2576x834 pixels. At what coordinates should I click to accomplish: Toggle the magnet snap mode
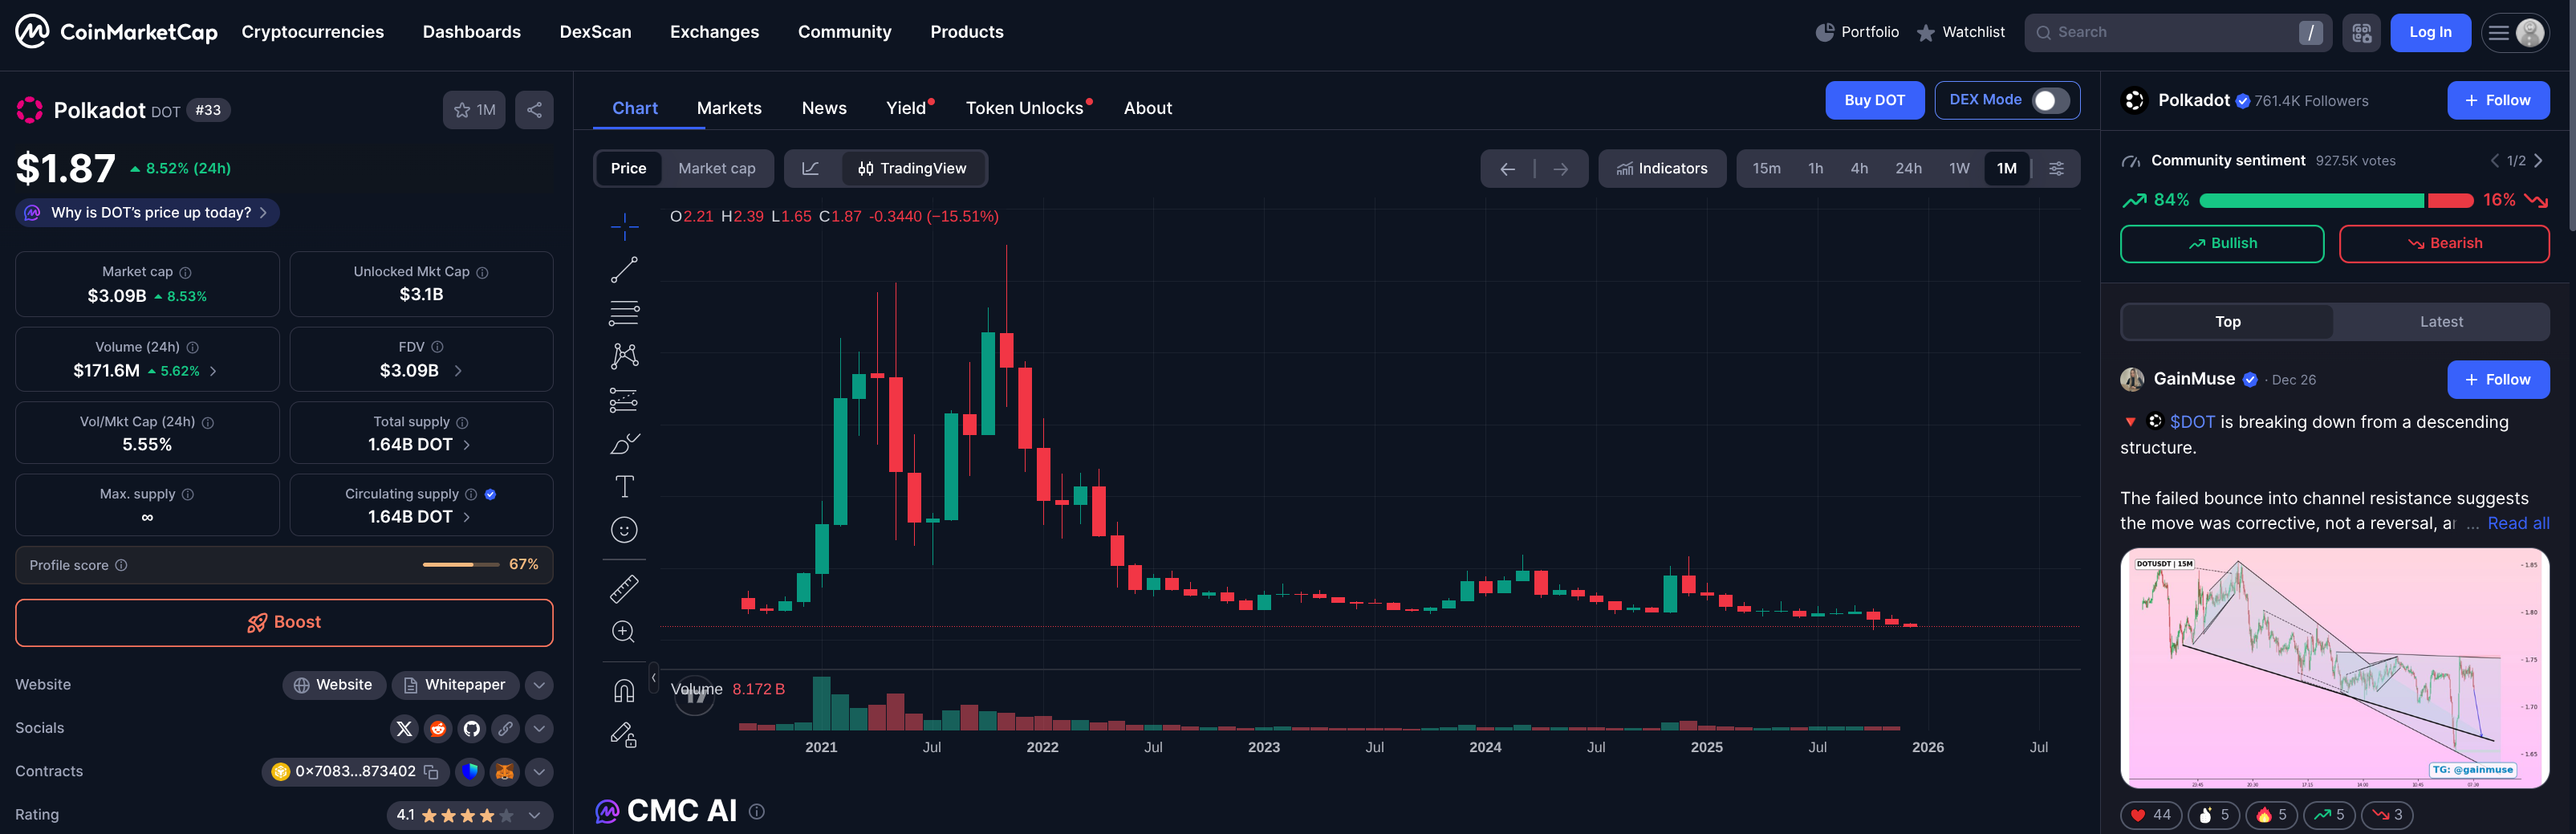click(624, 691)
